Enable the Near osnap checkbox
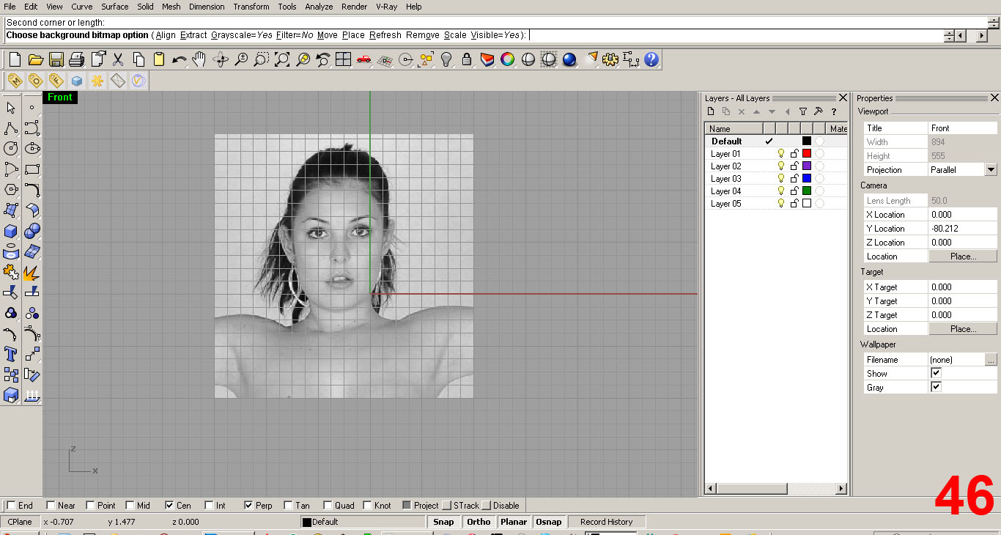This screenshot has width=1001, height=535. tap(51, 505)
